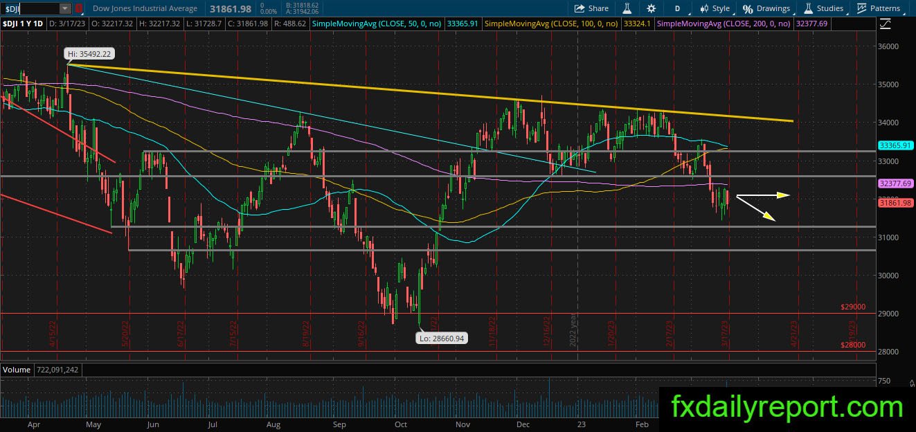Open chart settings gear icon

651,8
